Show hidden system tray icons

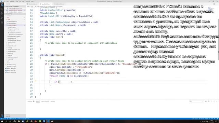[x=201, y=121]
